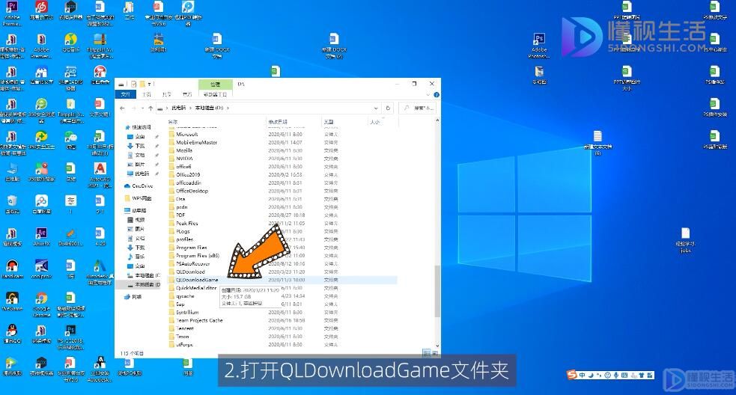Sort by the 名称 Name column header
This screenshot has height=395, width=736.
[x=173, y=122]
